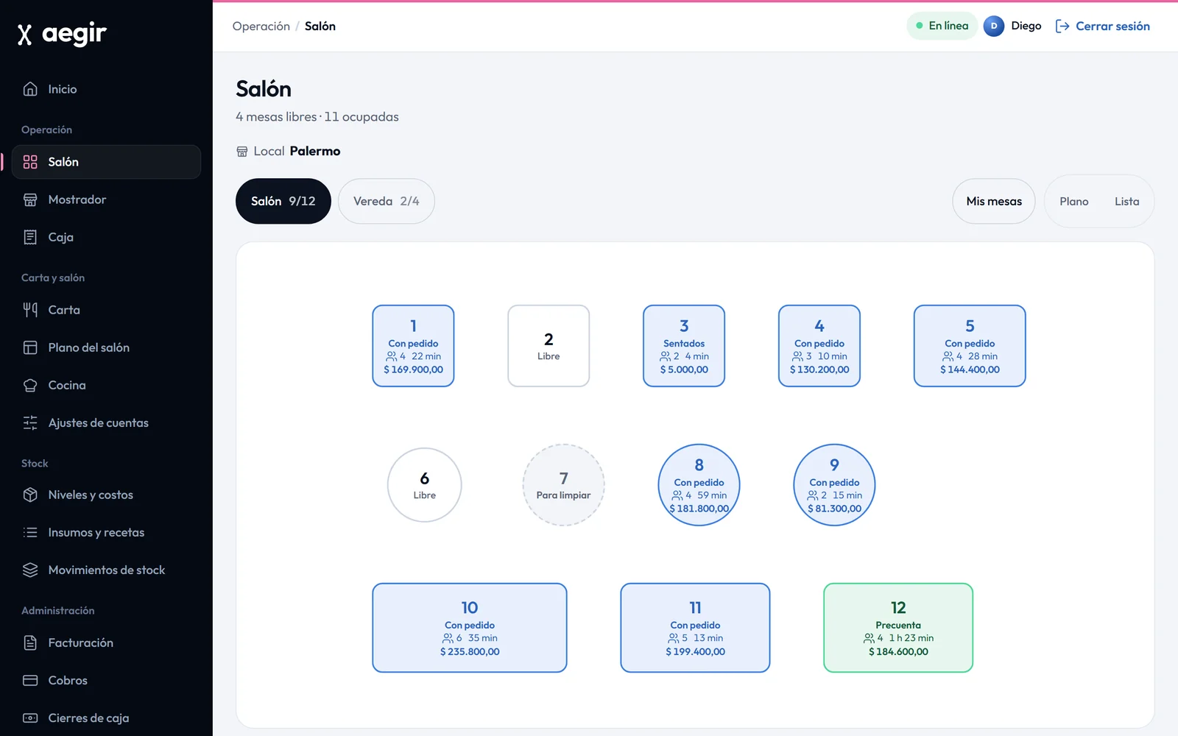Image resolution: width=1178 pixels, height=736 pixels.
Task: Click the Mostrador store icon
Action: click(x=30, y=199)
